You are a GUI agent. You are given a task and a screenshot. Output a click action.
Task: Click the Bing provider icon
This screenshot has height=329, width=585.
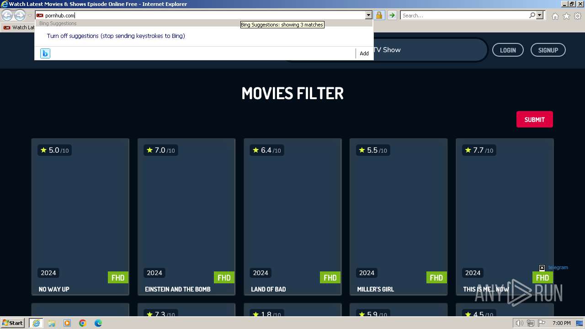pyautogui.click(x=45, y=53)
